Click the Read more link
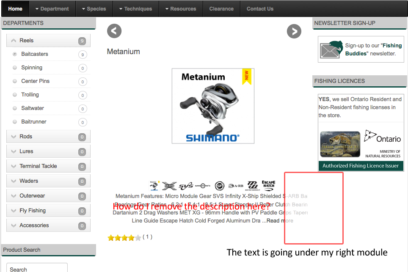This screenshot has width=408, height=272. point(280,221)
